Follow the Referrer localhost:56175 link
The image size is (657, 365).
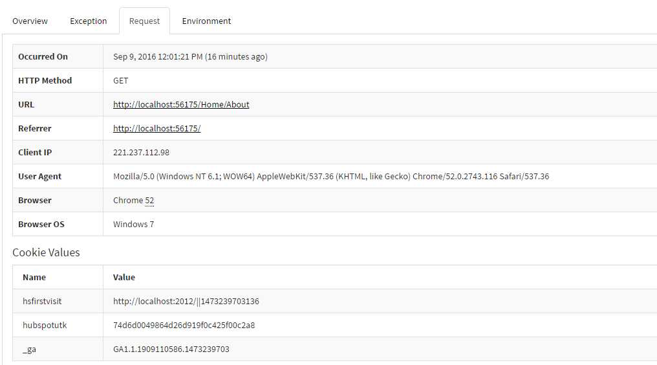[156, 128]
